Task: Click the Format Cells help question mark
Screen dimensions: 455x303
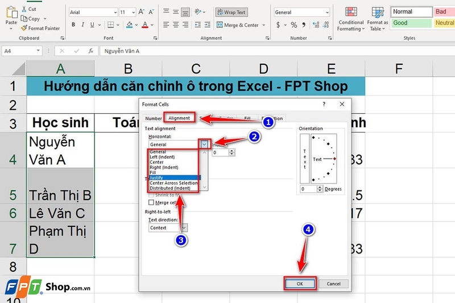Action: coord(324,104)
